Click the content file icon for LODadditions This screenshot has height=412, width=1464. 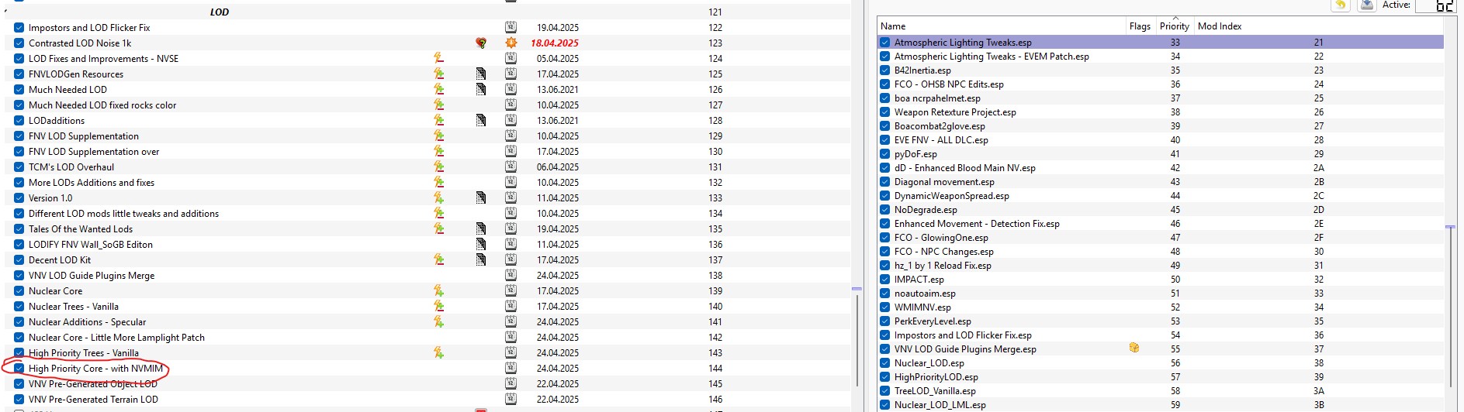(x=481, y=120)
